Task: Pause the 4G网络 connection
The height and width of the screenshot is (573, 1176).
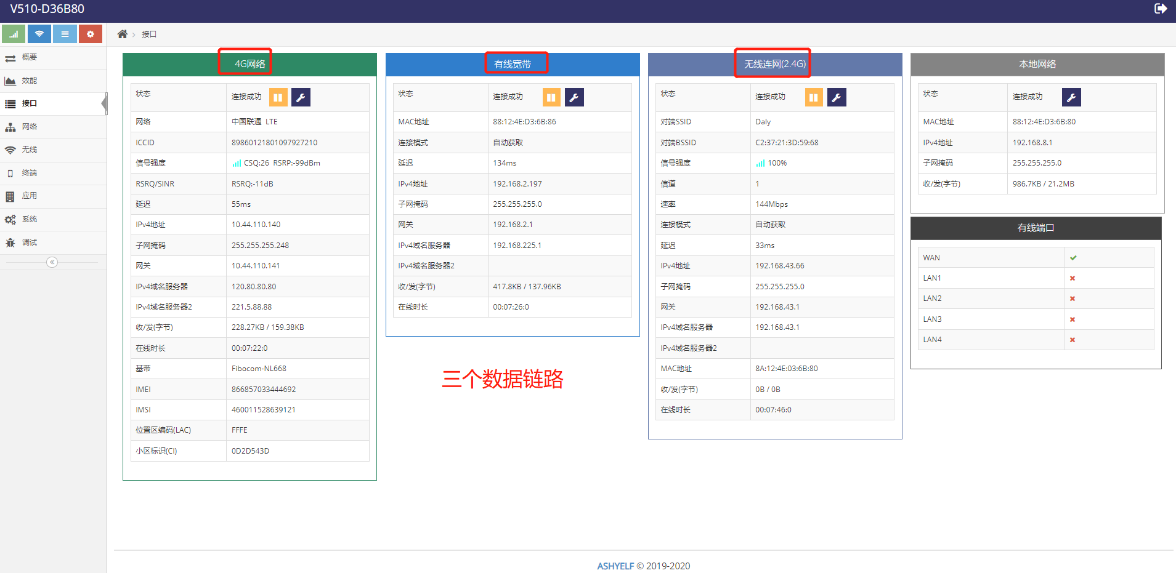Action: (278, 97)
